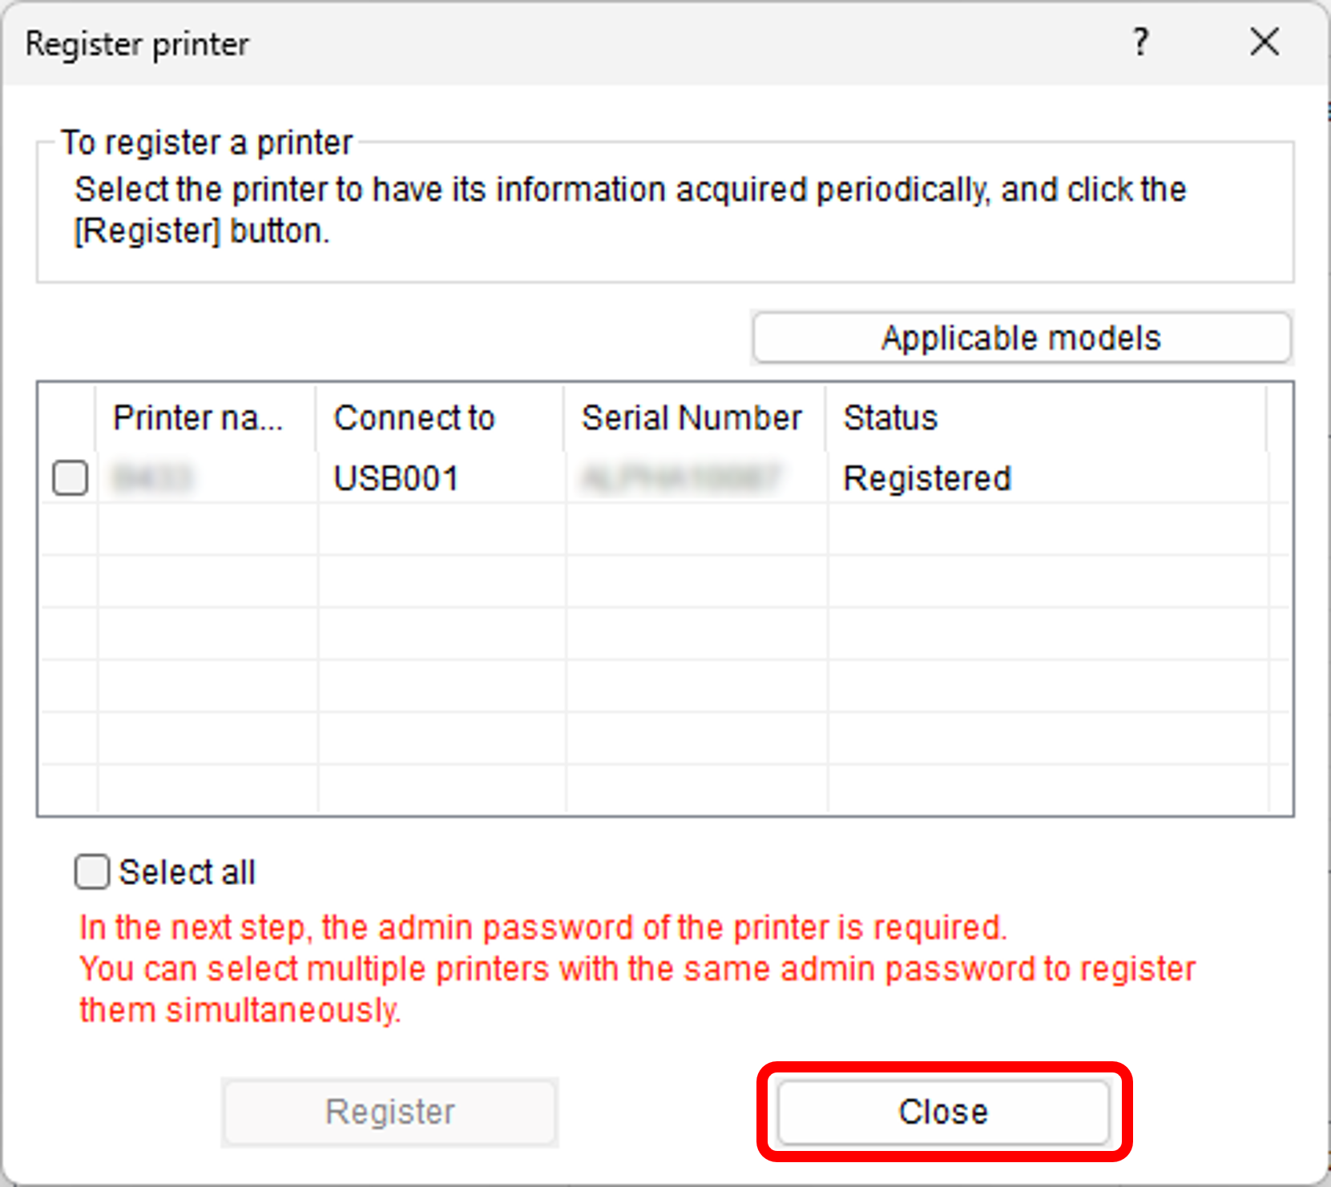Select the Registered status cell
Viewport: 1331px width, 1187px height.
pos(927,479)
